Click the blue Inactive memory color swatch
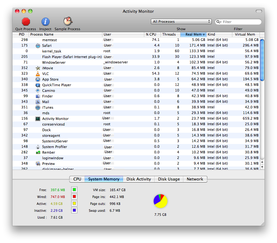Viewport: 277px width, 243px height. pos(74,210)
